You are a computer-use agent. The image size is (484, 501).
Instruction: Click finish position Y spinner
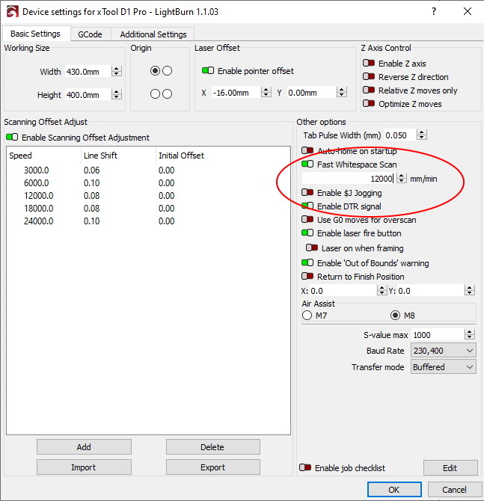coord(469,290)
